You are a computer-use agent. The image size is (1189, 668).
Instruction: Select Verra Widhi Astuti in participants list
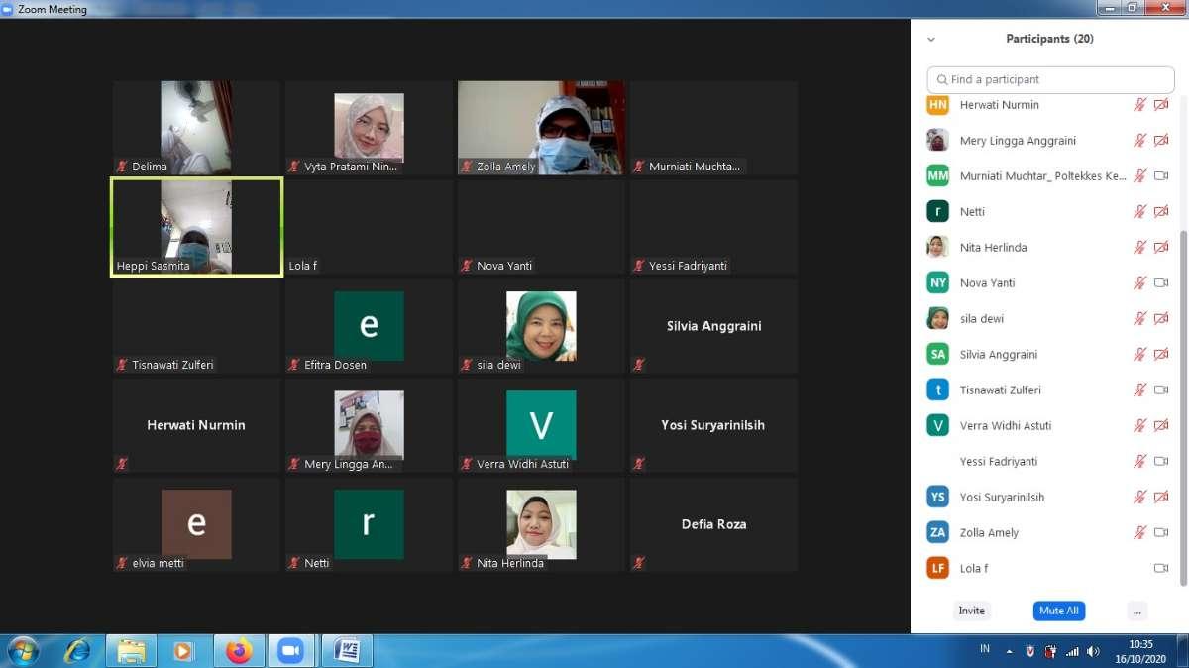pos(1005,425)
